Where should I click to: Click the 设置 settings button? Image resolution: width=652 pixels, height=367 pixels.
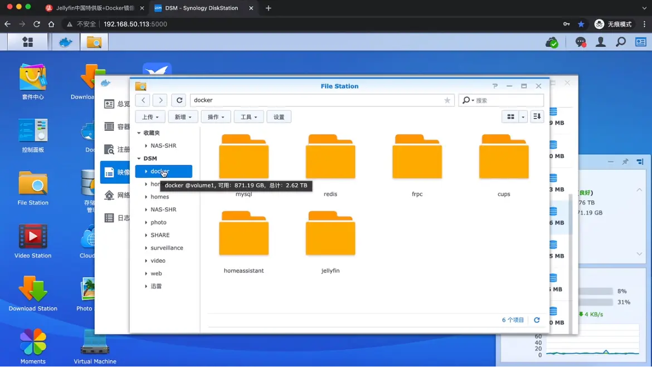pyautogui.click(x=279, y=117)
